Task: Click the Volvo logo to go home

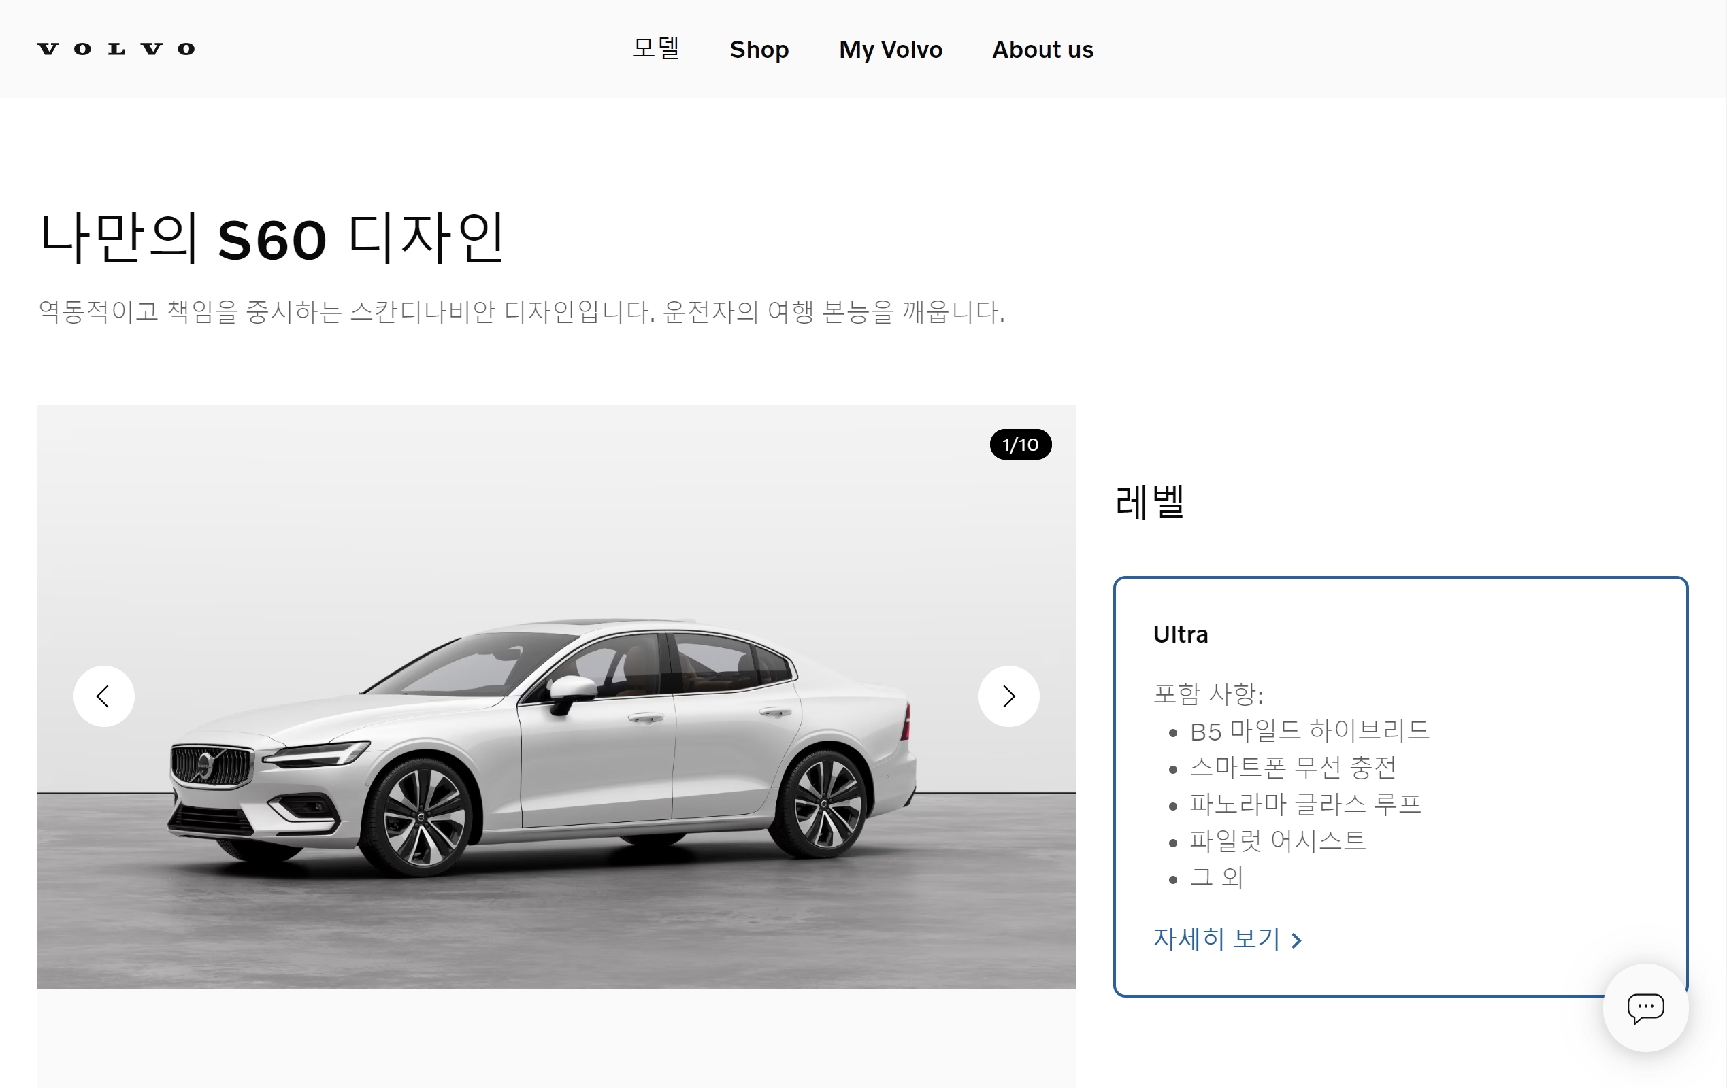Action: coord(116,49)
